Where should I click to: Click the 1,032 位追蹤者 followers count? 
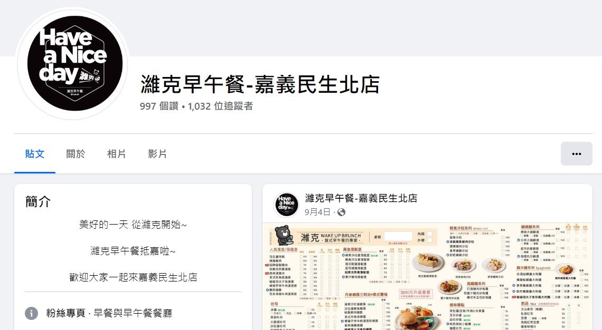tap(220, 106)
